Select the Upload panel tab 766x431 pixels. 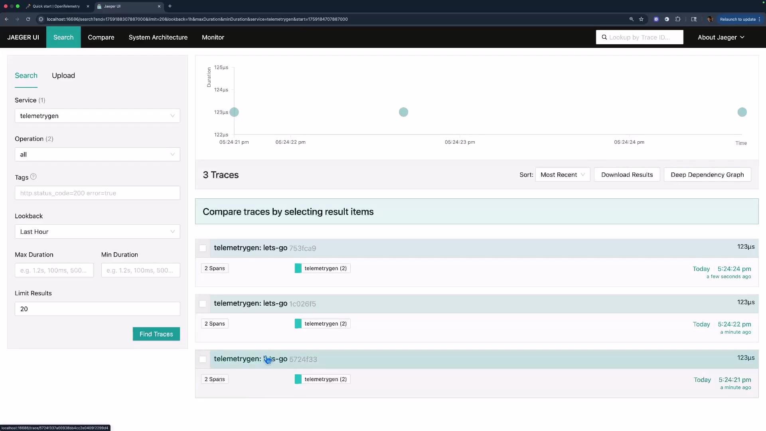63,75
